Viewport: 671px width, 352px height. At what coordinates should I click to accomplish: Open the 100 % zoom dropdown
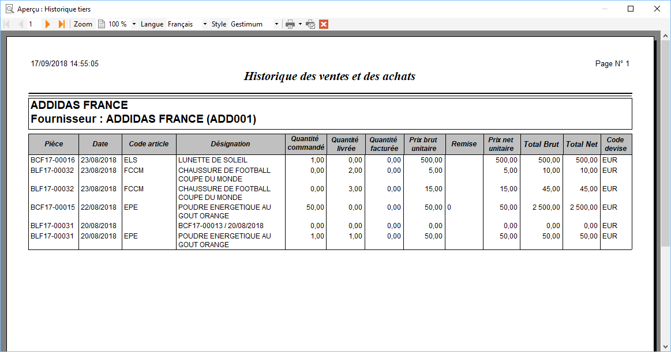pos(134,24)
